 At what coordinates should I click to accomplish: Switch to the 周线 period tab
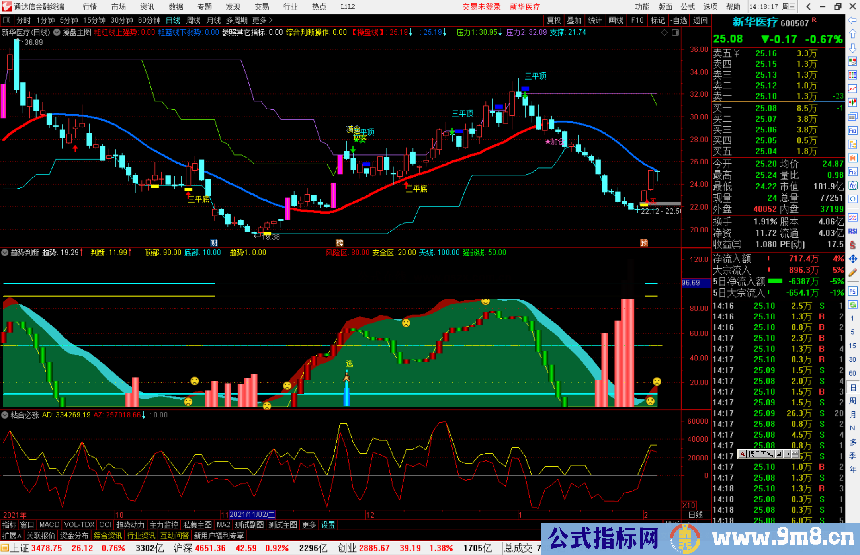coord(193,20)
